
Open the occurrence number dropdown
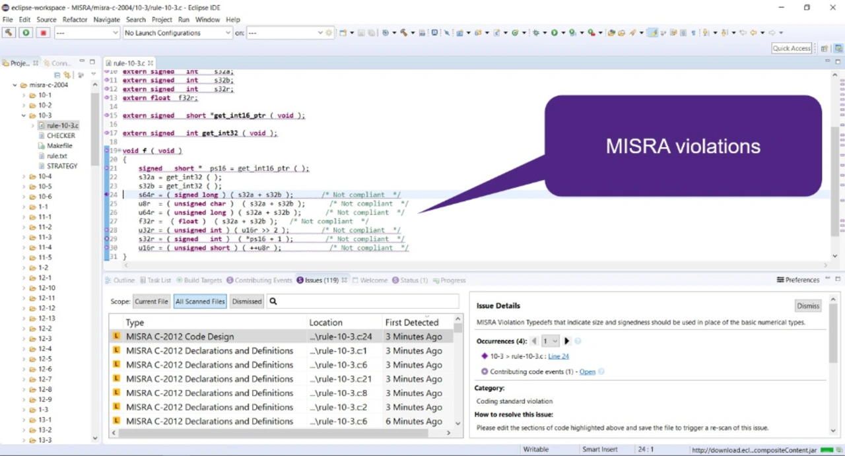click(x=549, y=341)
